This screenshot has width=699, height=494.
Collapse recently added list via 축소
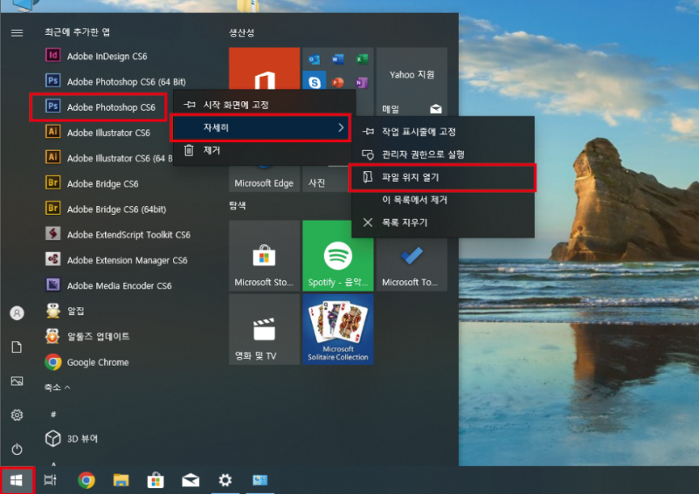pos(57,388)
